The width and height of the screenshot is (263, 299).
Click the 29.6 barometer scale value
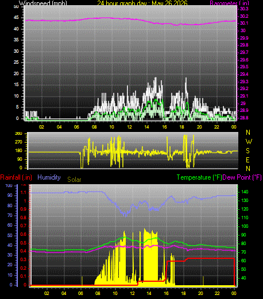(244, 60)
